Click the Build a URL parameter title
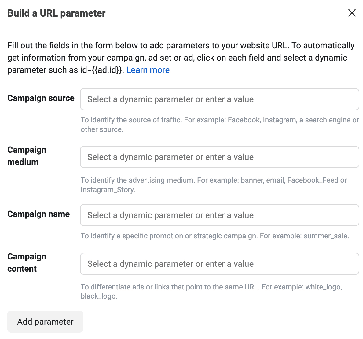This screenshot has height=339, width=363. pos(57,13)
